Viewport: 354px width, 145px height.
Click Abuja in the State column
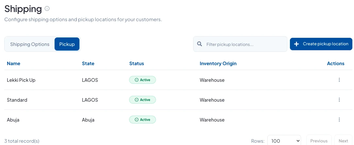click(88, 120)
